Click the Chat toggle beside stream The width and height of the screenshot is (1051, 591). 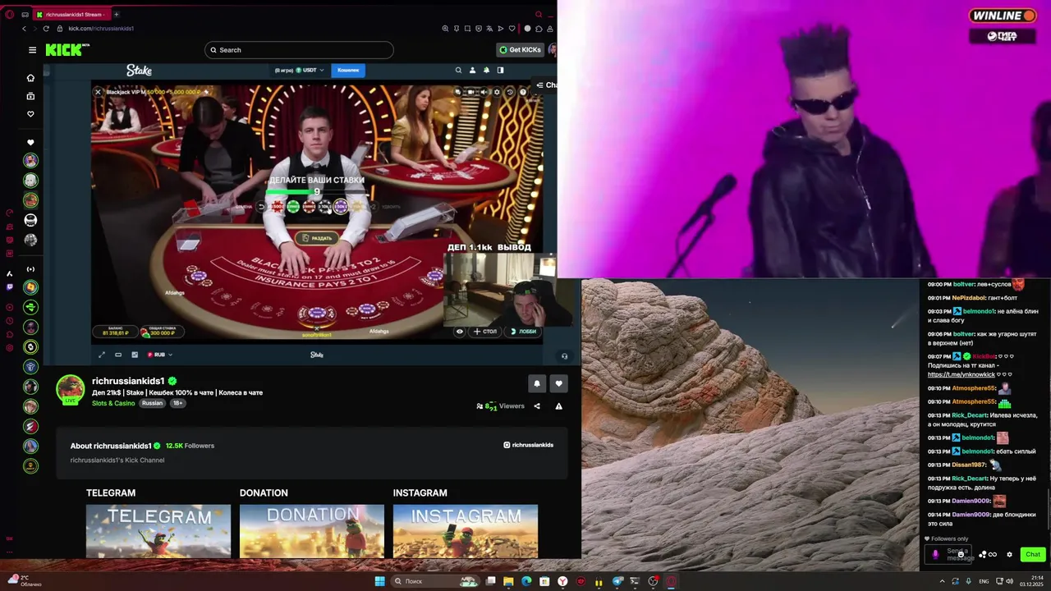tap(546, 85)
